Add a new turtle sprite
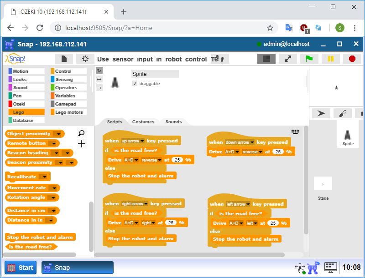The image size is (365, 278). click(321, 113)
